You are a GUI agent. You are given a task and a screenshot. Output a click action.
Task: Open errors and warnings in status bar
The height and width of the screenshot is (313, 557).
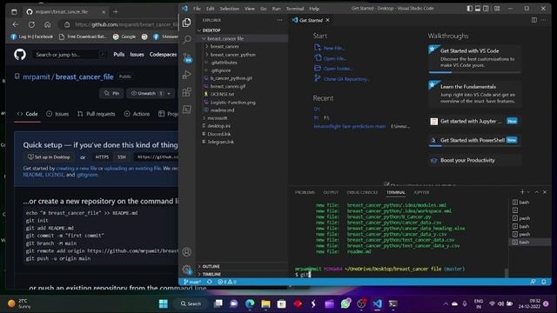227,282
